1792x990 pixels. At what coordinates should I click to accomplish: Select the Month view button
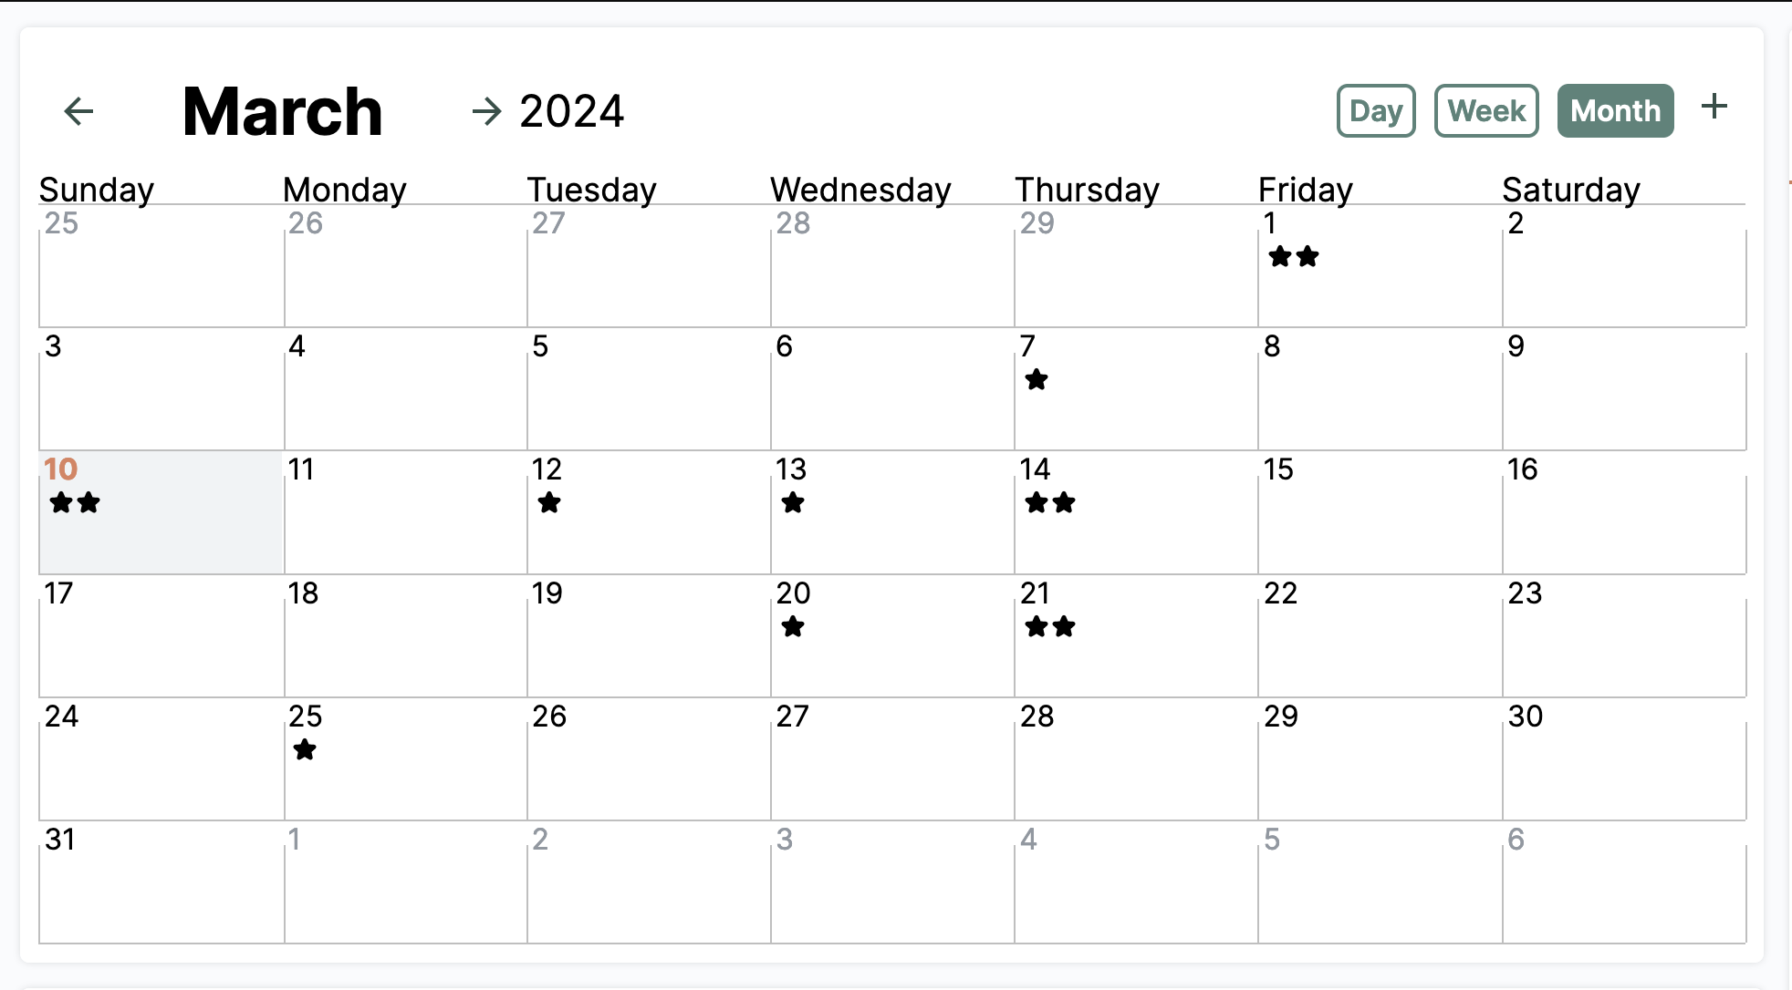[1615, 111]
